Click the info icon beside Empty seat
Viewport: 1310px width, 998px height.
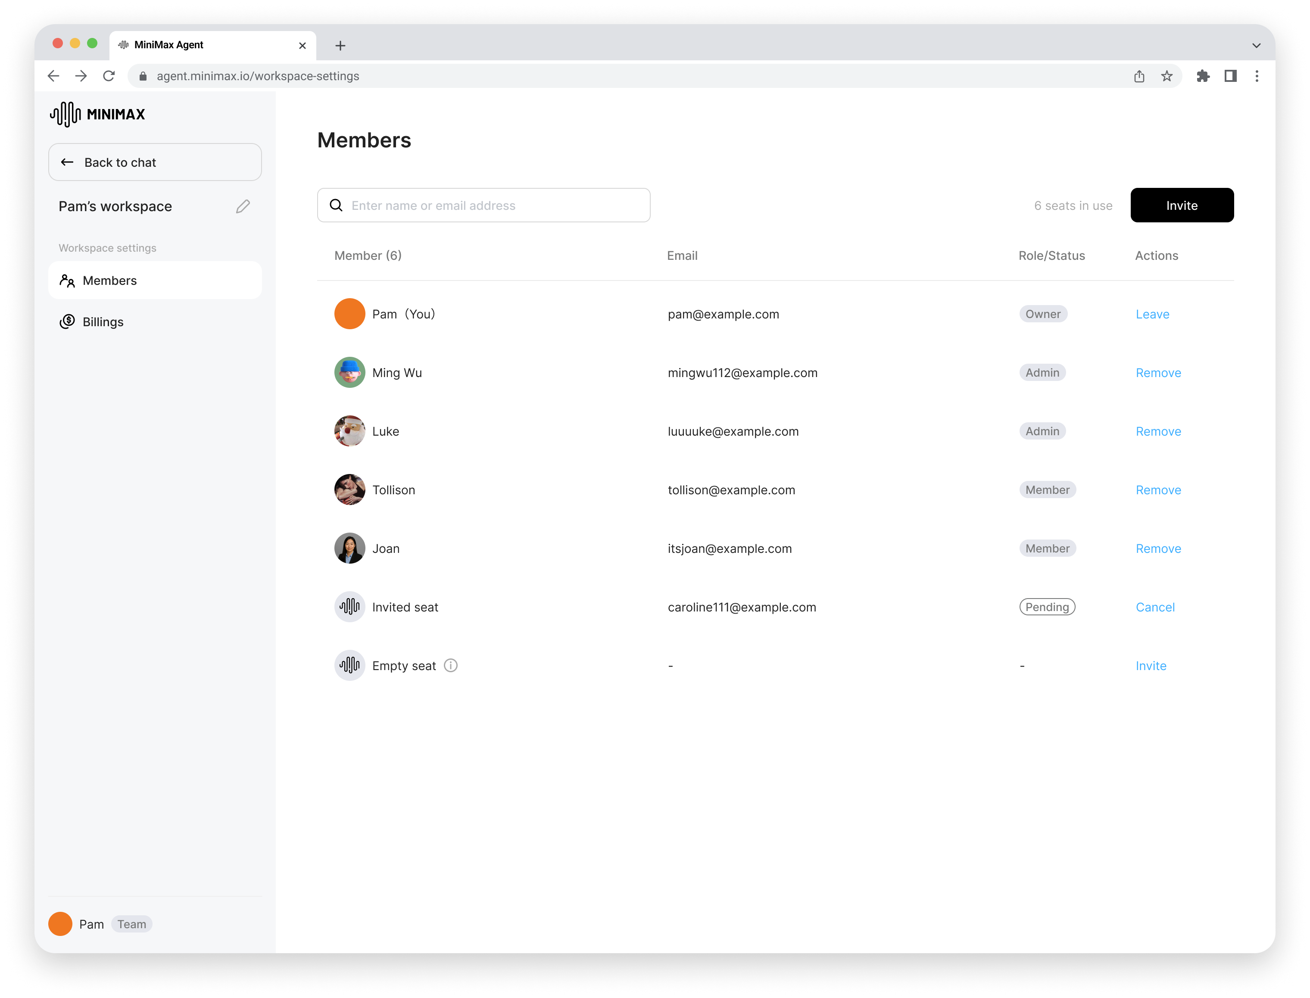coord(450,665)
